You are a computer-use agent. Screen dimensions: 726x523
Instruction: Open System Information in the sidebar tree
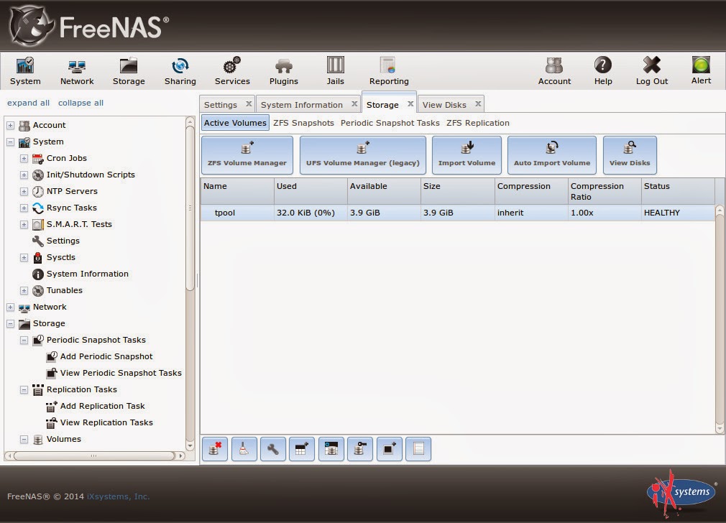80,274
